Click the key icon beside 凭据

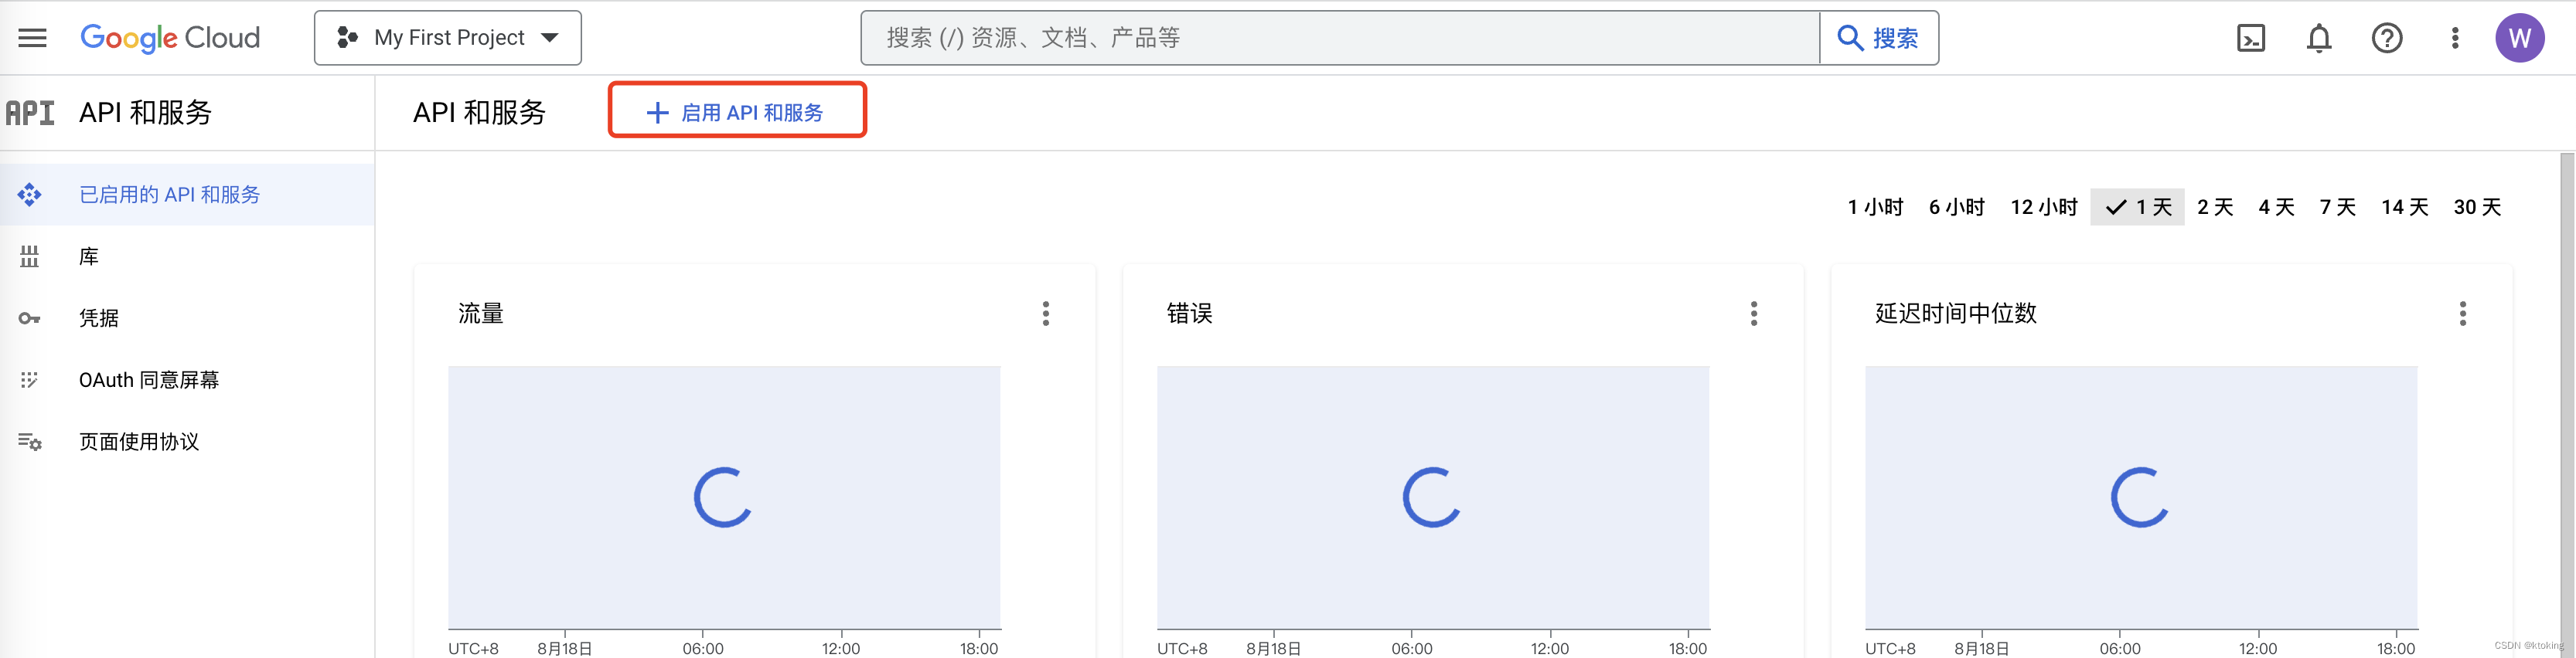coord(29,318)
